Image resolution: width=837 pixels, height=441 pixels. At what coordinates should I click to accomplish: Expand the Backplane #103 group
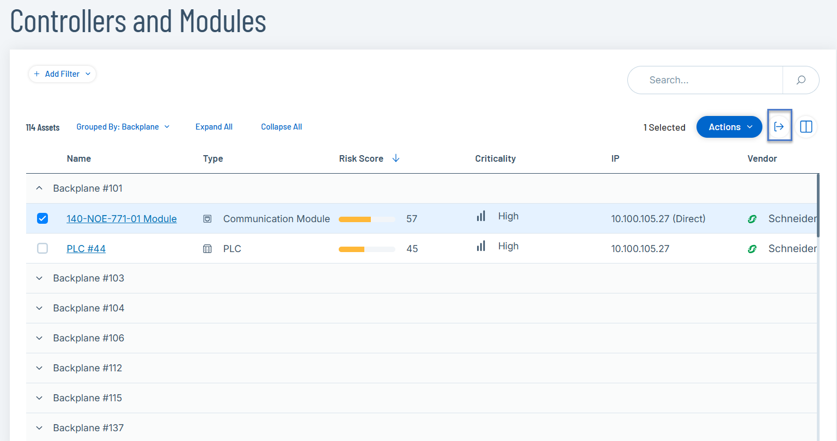coord(39,278)
